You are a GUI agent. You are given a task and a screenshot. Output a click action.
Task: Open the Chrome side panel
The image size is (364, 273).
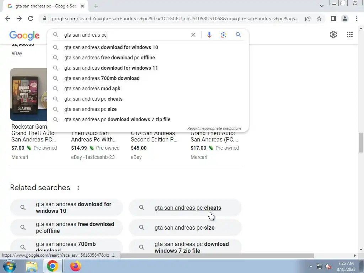click(x=333, y=18)
